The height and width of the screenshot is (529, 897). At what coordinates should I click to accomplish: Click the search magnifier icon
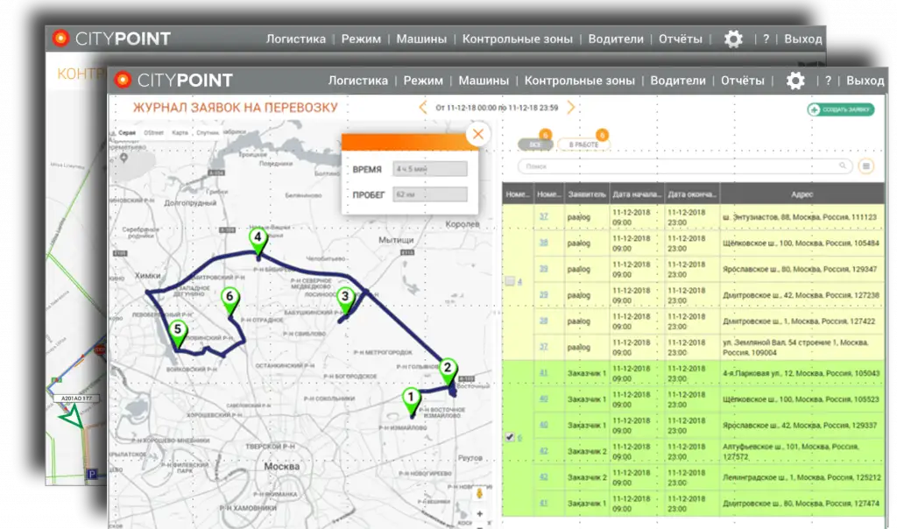(x=844, y=166)
